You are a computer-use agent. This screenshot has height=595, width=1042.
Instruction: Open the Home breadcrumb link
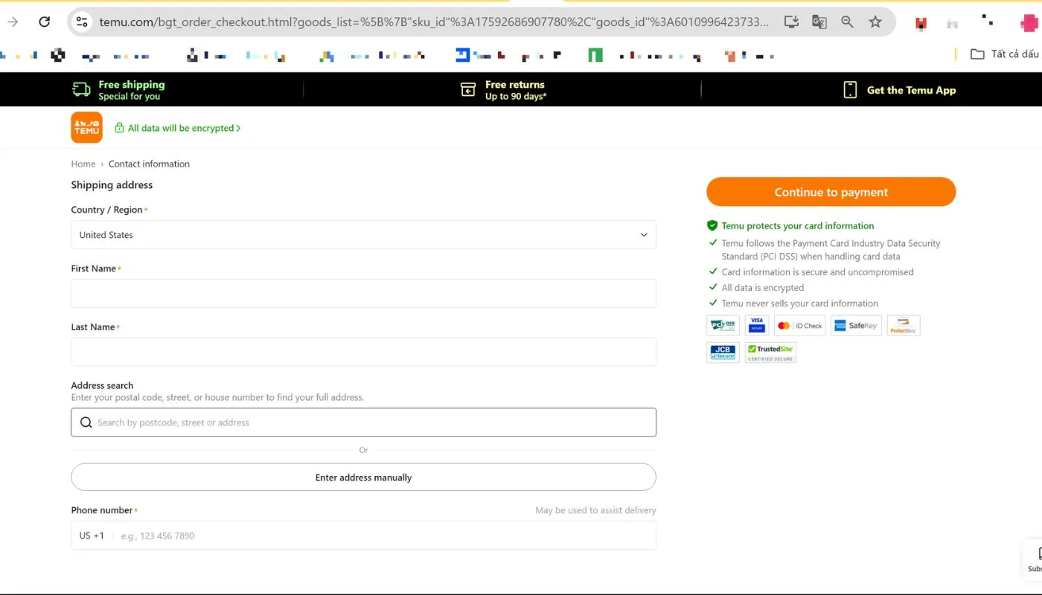click(x=83, y=164)
